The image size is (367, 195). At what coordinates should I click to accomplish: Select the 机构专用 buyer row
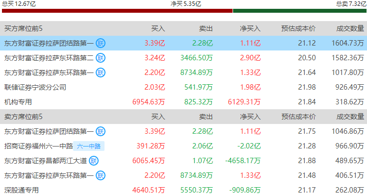183,102
